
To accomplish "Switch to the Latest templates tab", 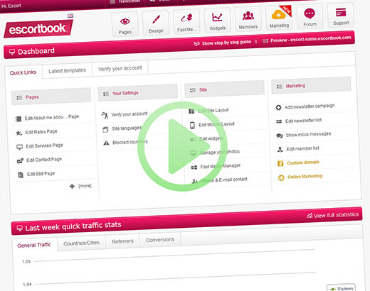I will (x=67, y=70).
